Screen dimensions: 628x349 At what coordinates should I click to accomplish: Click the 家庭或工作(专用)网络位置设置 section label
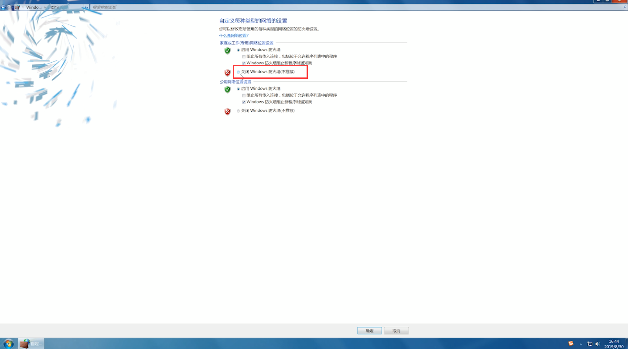(x=247, y=43)
